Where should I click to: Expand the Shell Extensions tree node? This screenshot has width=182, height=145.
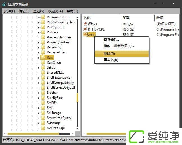(x=38, y=78)
